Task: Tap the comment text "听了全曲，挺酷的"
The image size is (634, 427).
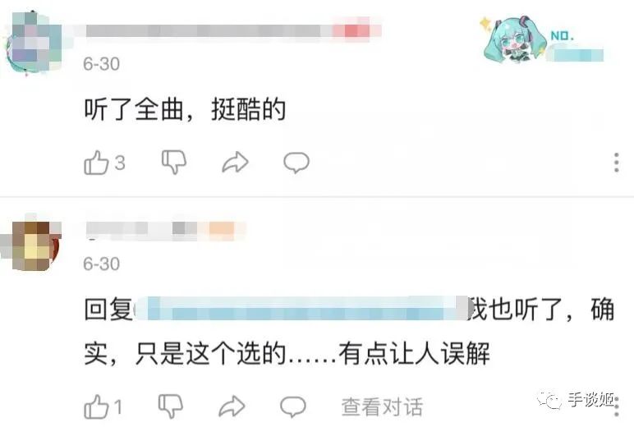Action: 185,109
